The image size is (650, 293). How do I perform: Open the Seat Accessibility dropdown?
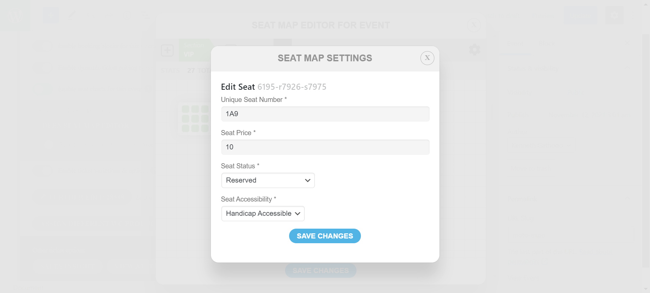pyautogui.click(x=263, y=213)
